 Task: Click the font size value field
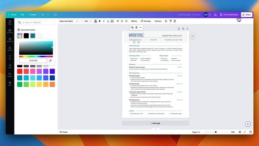(x=86, y=21)
